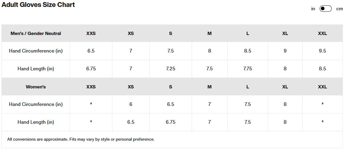Image resolution: width=345 pixels, height=150 pixels.
Task: Click the asterisk in women's XXL hand length
Action: [322, 122]
